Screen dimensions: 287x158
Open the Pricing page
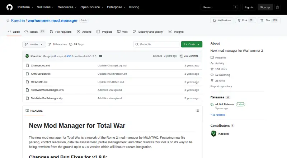(134, 7)
